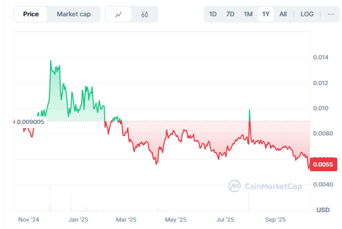
Task: Click the CoinMarketCap watermark logo
Action: pos(265,186)
